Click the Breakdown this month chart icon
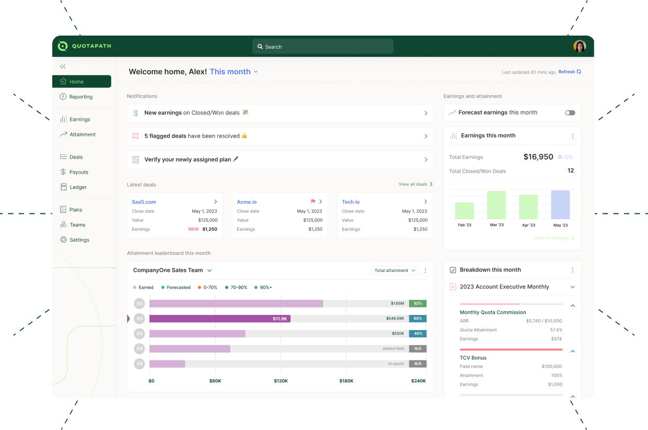This screenshot has width=648, height=430. [x=453, y=270]
